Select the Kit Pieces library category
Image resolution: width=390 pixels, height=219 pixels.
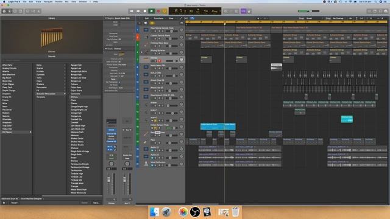(x=16, y=132)
